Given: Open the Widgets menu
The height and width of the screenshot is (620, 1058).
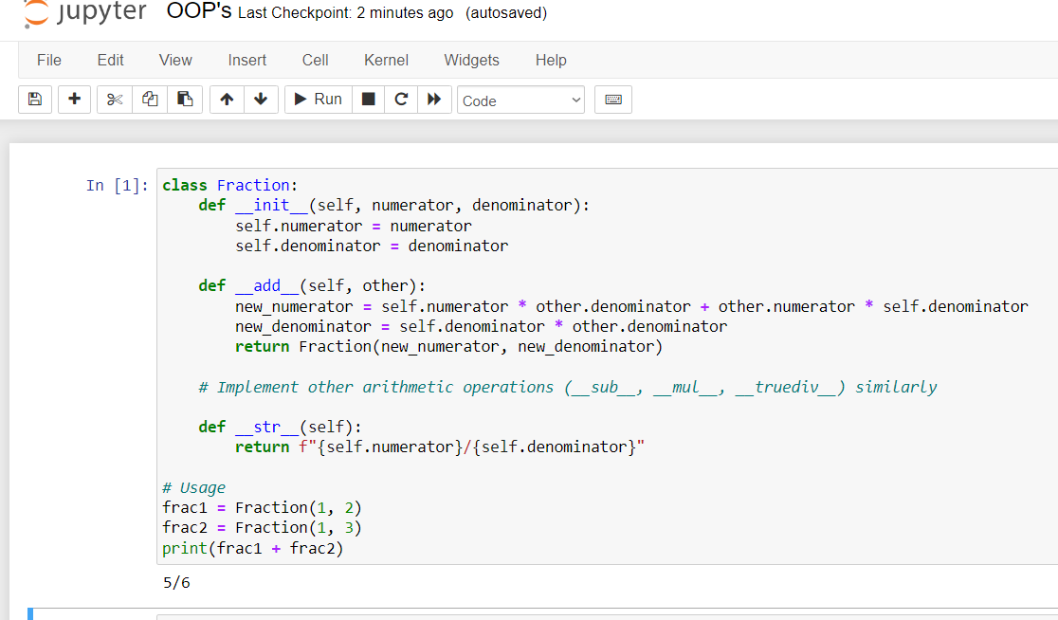Looking at the screenshot, I should pos(472,60).
